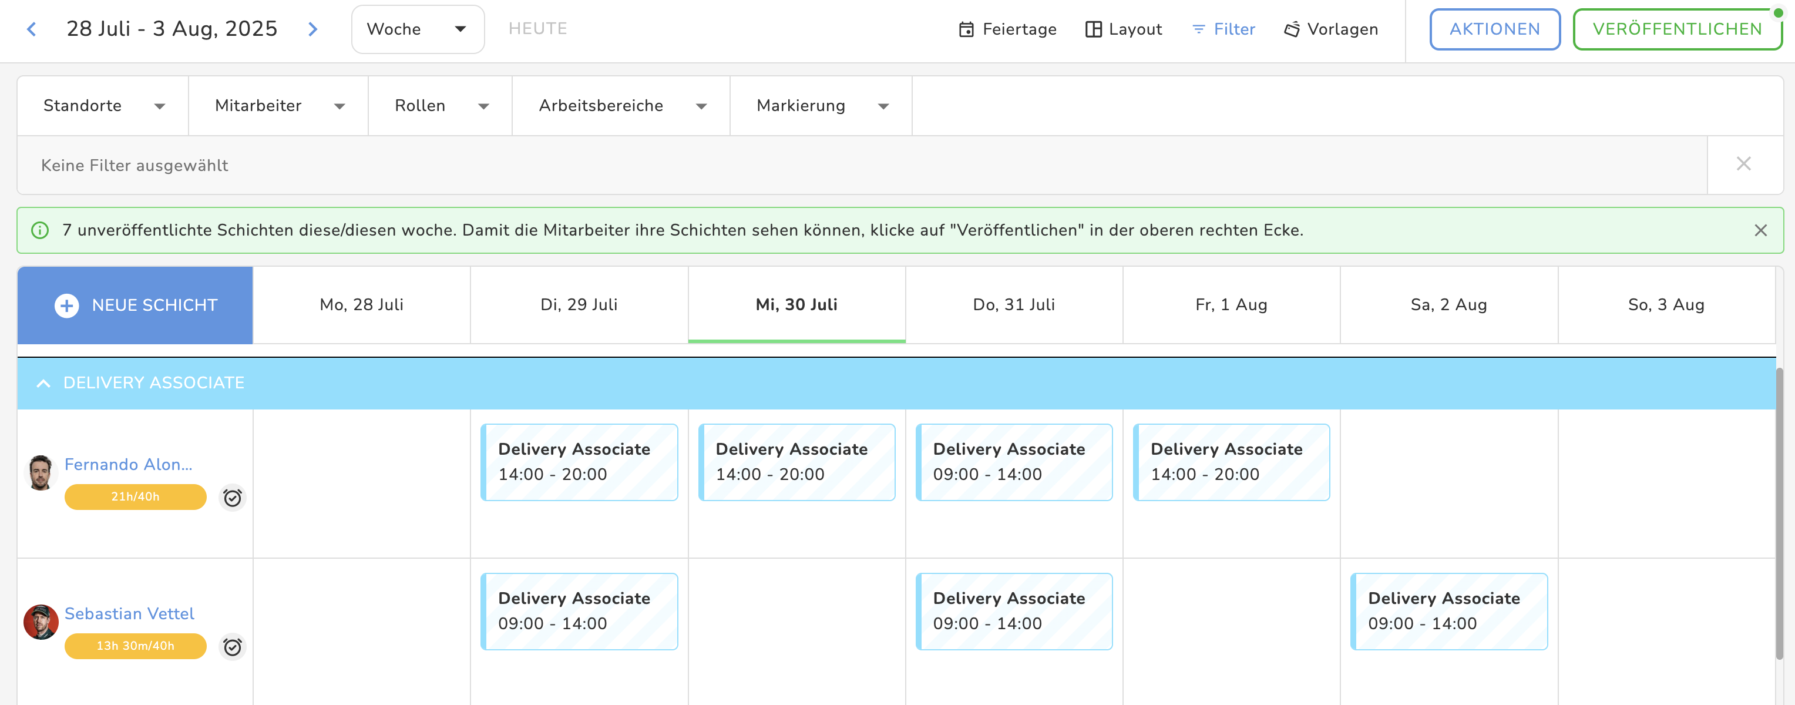Collapse the DELIVERY ASSOCIATE group

43,383
